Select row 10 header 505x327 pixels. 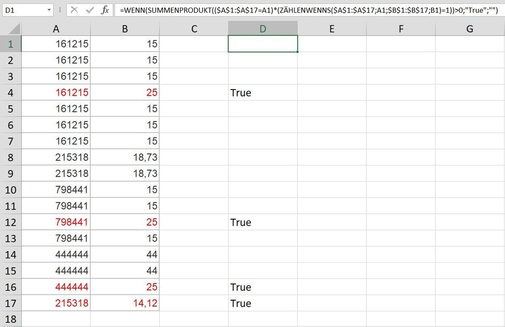(11, 190)
